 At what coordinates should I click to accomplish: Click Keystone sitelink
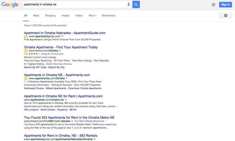pyautogui.click(x=62, y=110)
